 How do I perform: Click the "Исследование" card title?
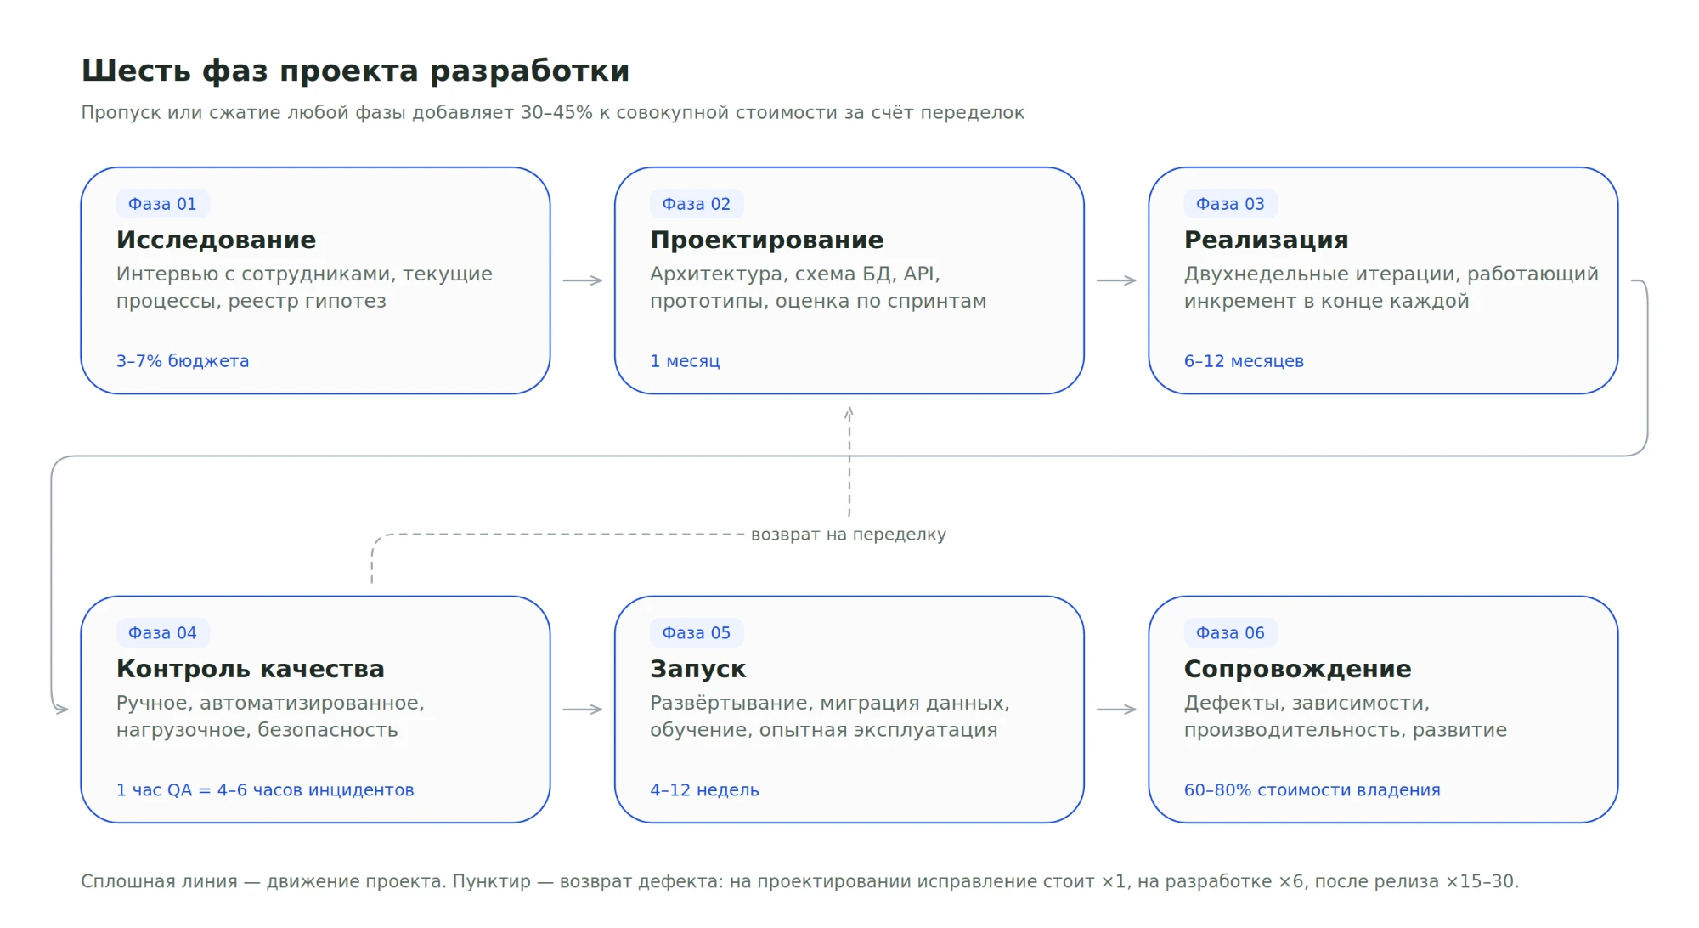[x=216, y=240]
